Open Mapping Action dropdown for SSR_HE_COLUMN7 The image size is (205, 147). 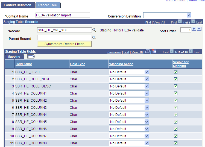pos(129,136)
